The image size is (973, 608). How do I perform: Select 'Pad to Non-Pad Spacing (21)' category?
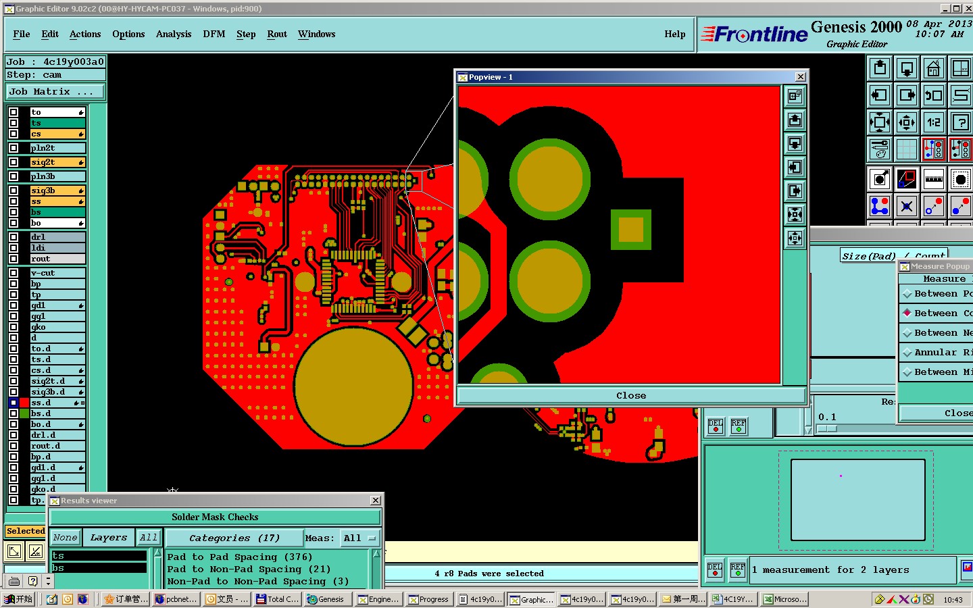click(249, 569)
